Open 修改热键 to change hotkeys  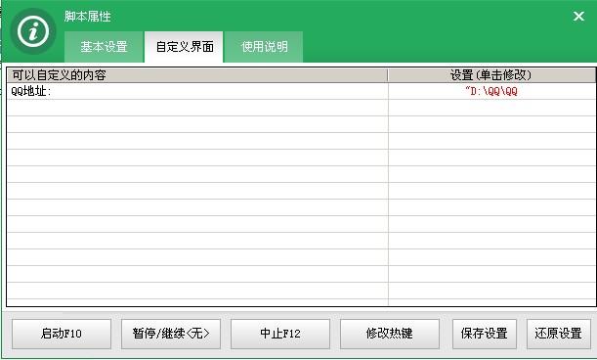[x=390, y=334]
